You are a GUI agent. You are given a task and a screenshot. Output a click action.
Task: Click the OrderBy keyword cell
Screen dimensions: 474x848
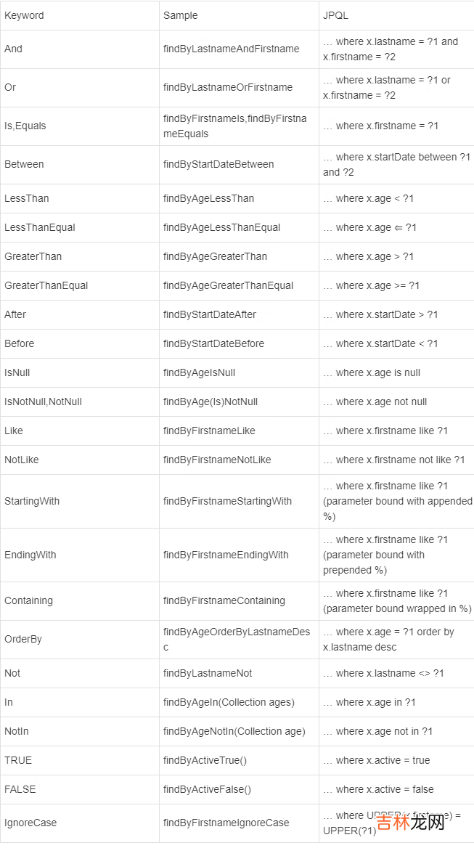(x=23, y=639)
